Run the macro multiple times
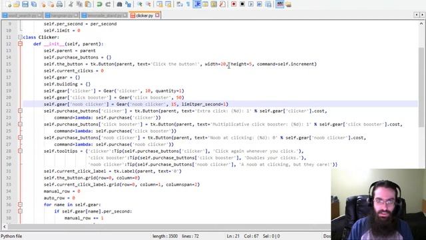426x240 pixels. 260,4
